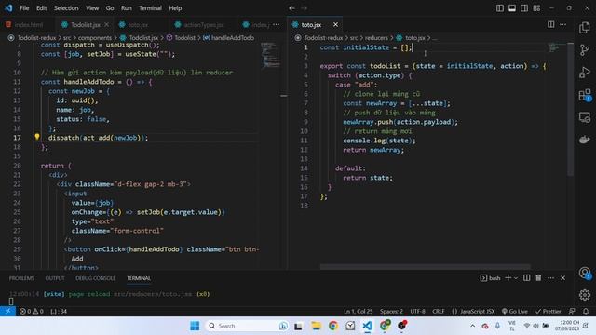The width and height of the screenshot is (596, 335).
Task: Change the UTF-8 file encoding
Action: pos(417,311)
